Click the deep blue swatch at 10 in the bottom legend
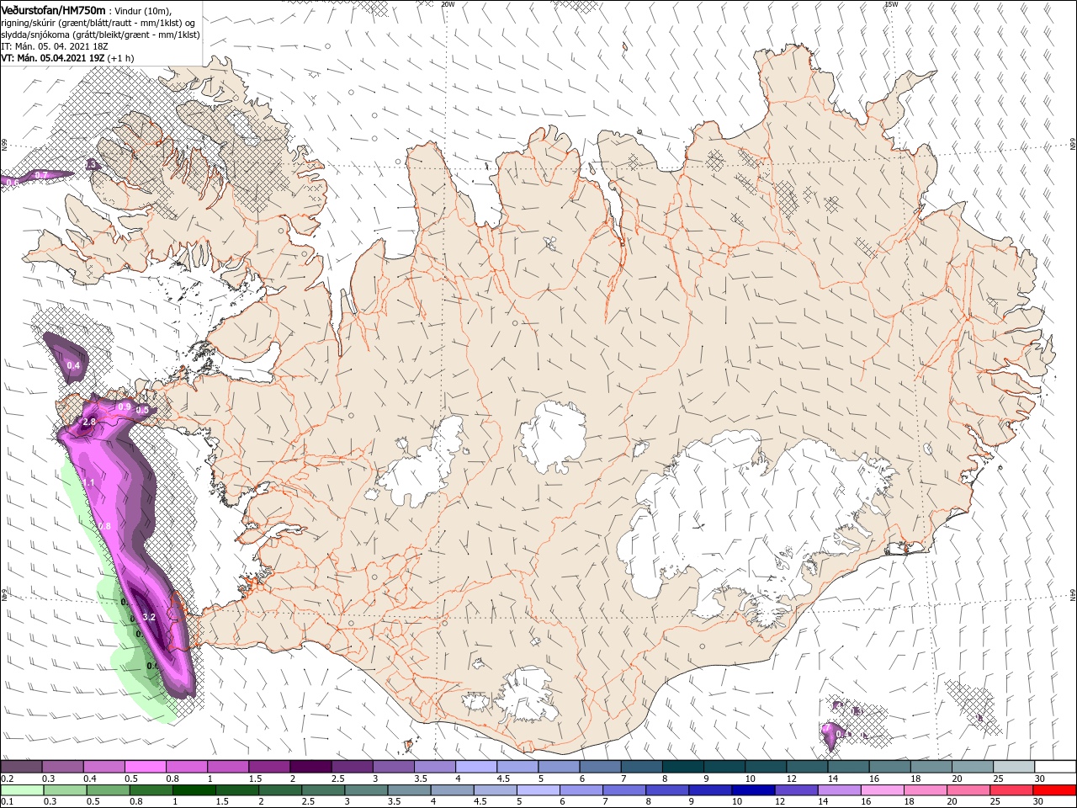 (x=751, y=790)
